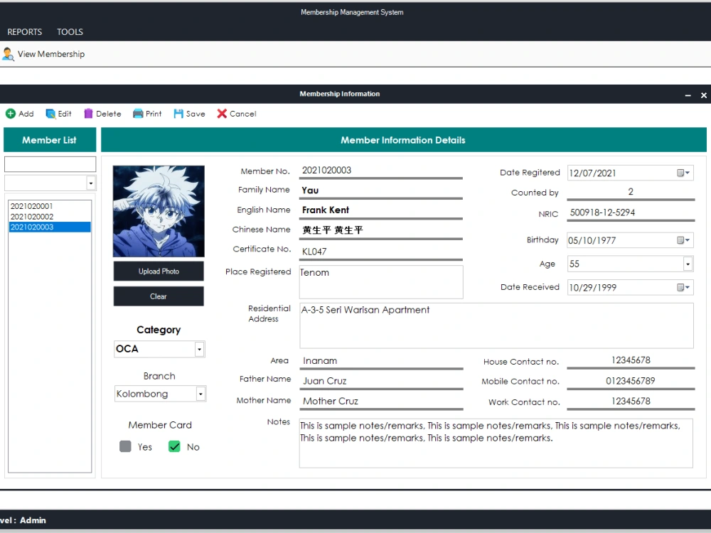Select member 2021020002 in list
Image resolution: width=711 pixels, height=533 pixels.
[50, 217]
